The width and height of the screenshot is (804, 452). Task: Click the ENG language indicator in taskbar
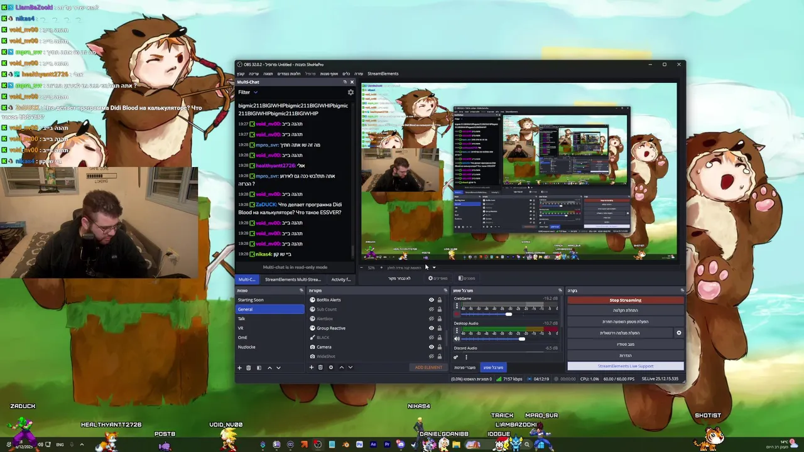click(x=60, y=444)
